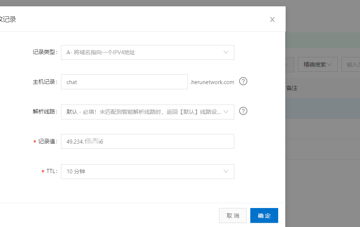This screenshot has width=360, height=227.
Task: Open the TTL 10 分钟 dropdown
Action: [147, 172]
